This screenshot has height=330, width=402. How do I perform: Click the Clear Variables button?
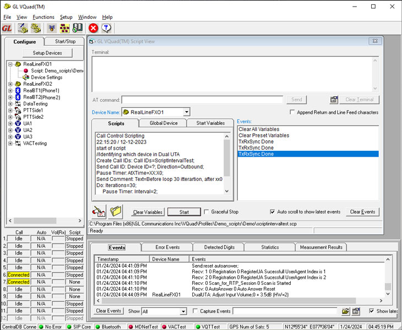click(148, 212)
